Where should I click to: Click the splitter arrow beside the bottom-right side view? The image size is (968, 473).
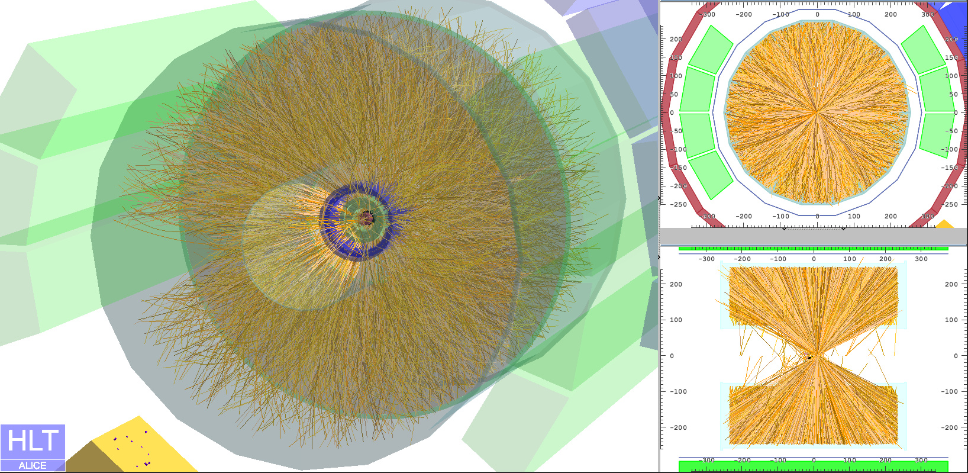pos(659,258)
